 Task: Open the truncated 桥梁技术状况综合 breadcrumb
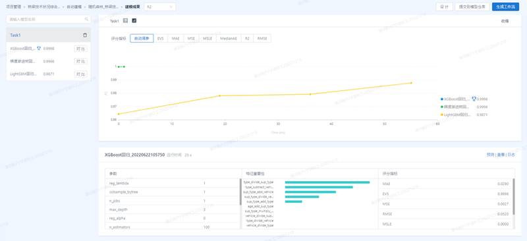coord(44,7)
